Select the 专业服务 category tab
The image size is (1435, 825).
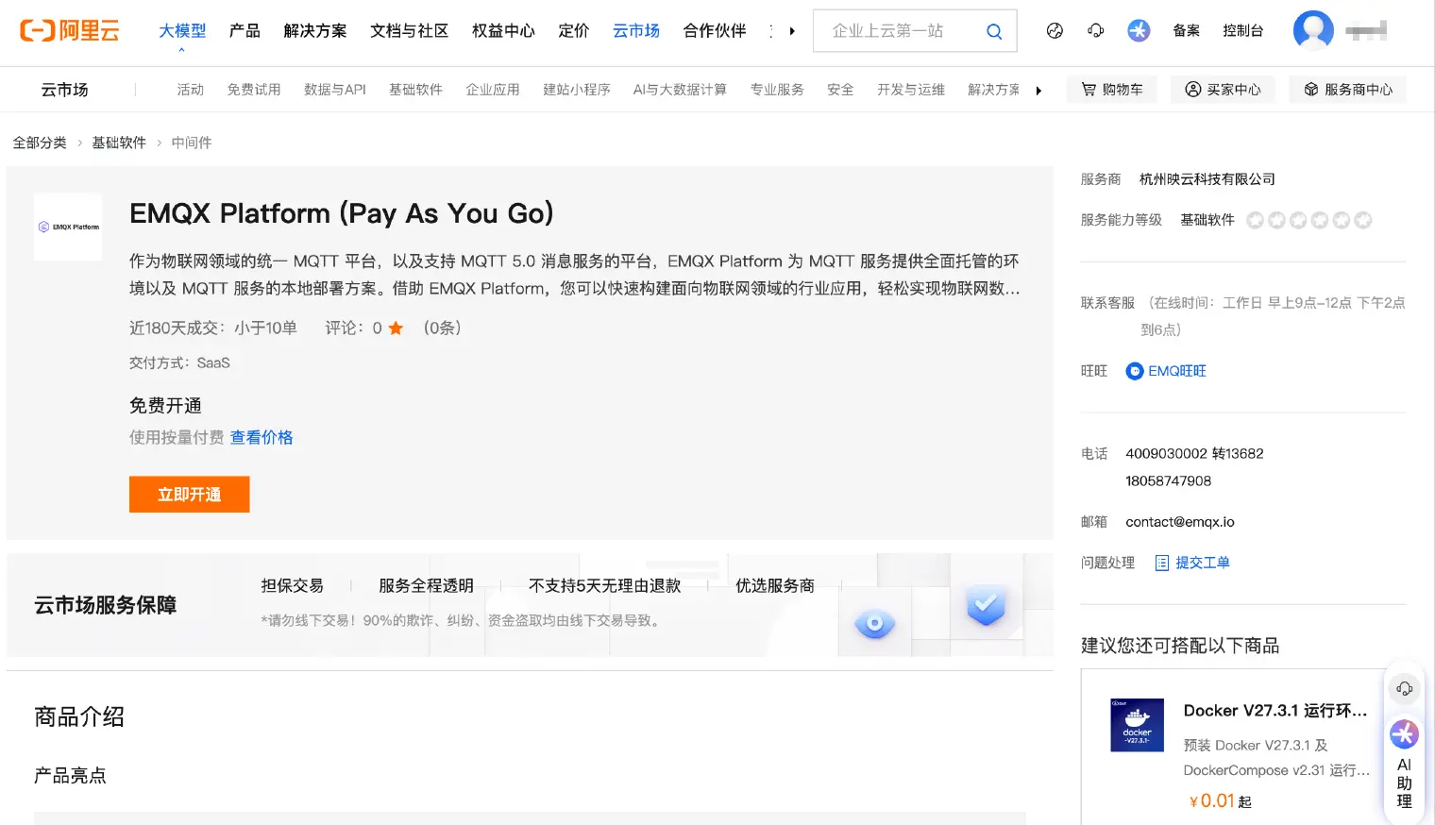[x=777, y=90]
